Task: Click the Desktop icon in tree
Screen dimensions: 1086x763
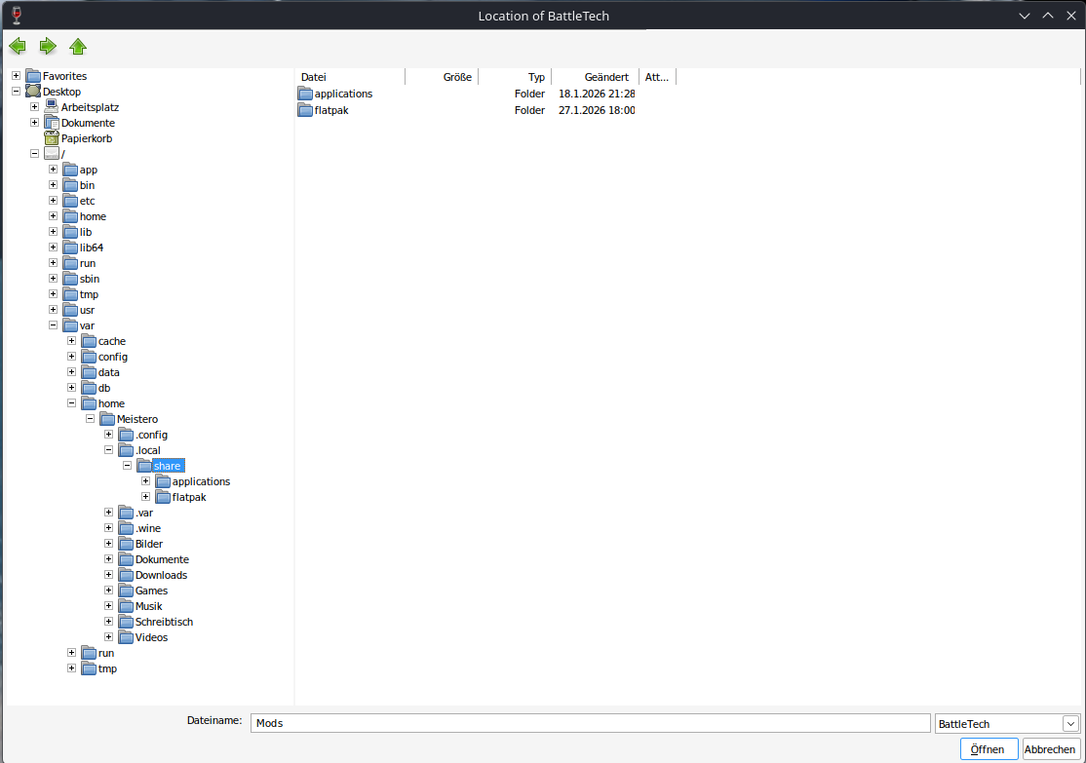Action: coord(33,92)
